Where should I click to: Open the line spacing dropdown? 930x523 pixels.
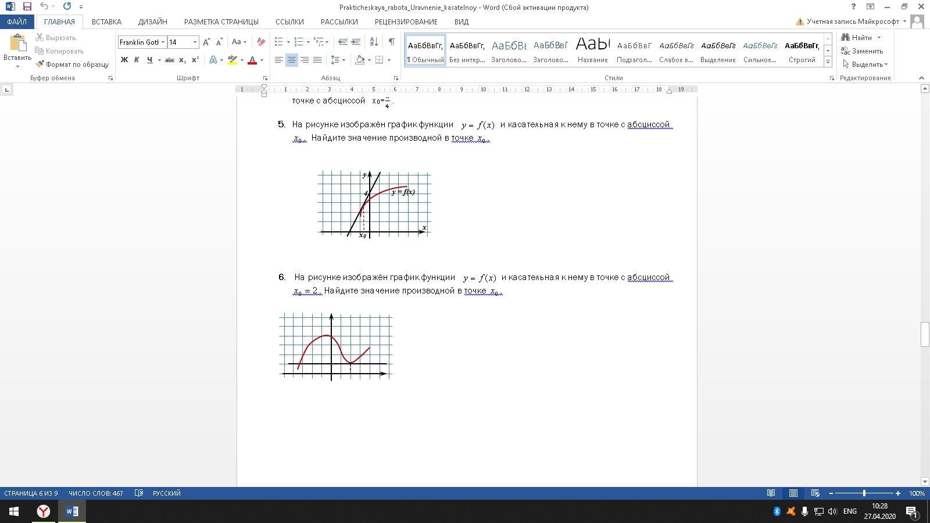[344, 60]
